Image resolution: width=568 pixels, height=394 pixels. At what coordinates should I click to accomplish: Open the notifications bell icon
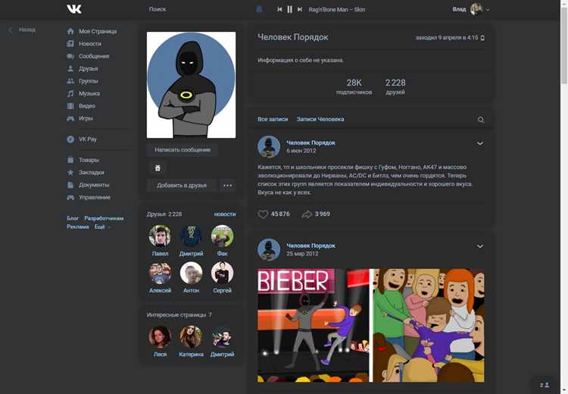click(259, 9)
